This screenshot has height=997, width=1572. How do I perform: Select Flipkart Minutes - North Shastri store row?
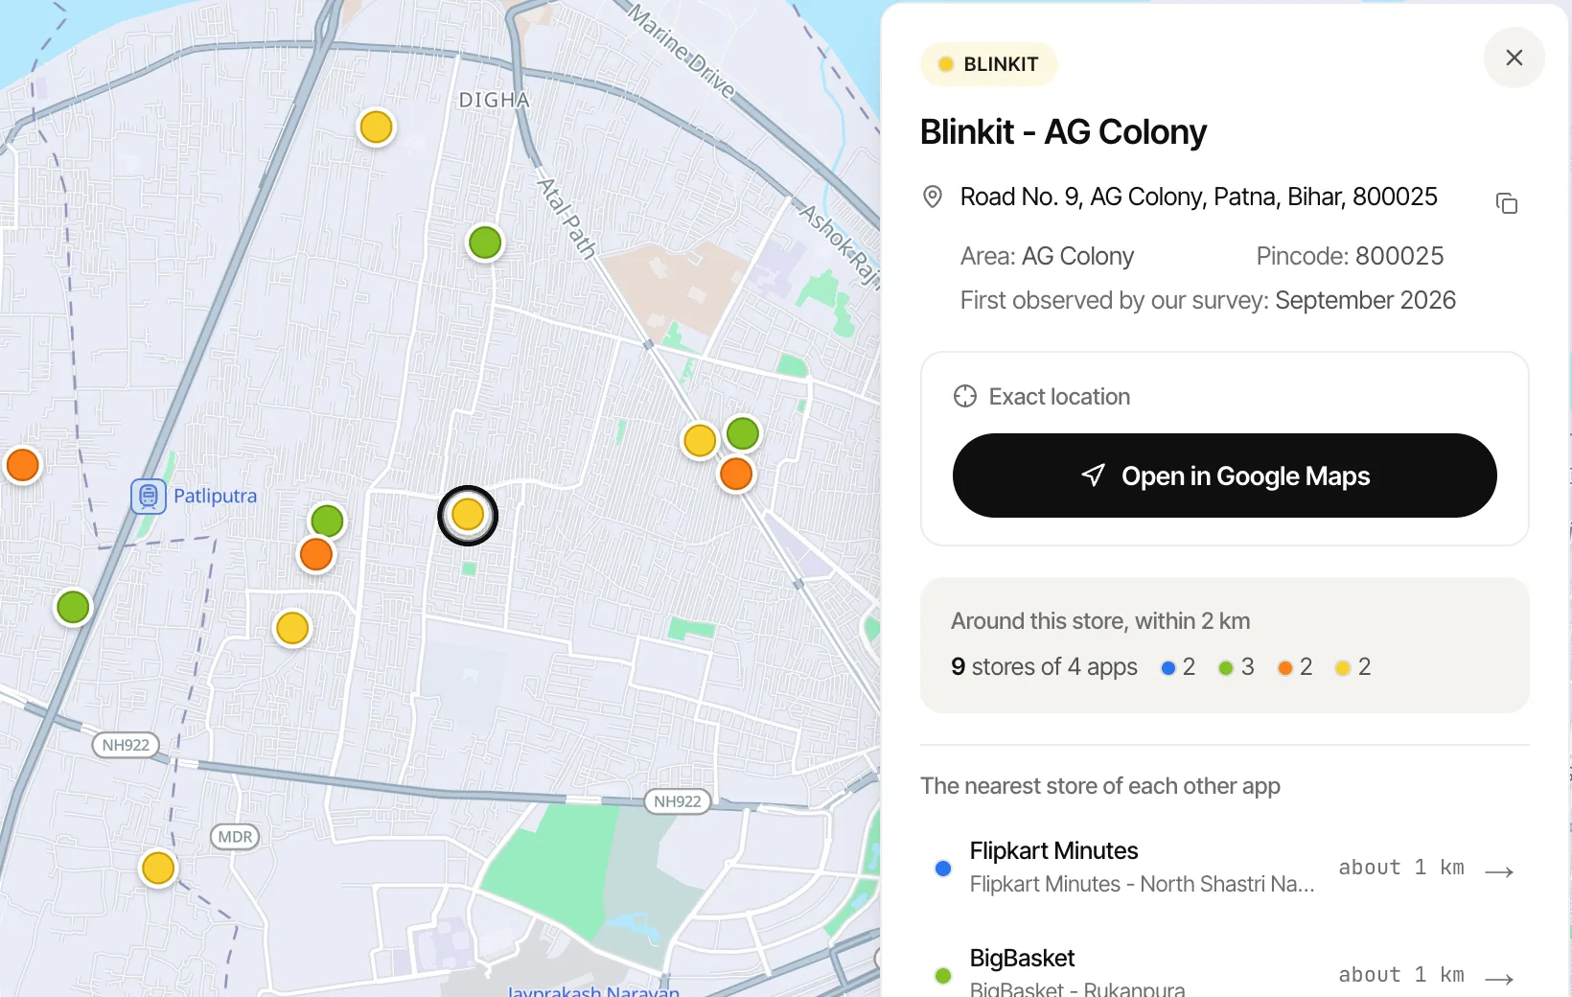(1224, 868)
